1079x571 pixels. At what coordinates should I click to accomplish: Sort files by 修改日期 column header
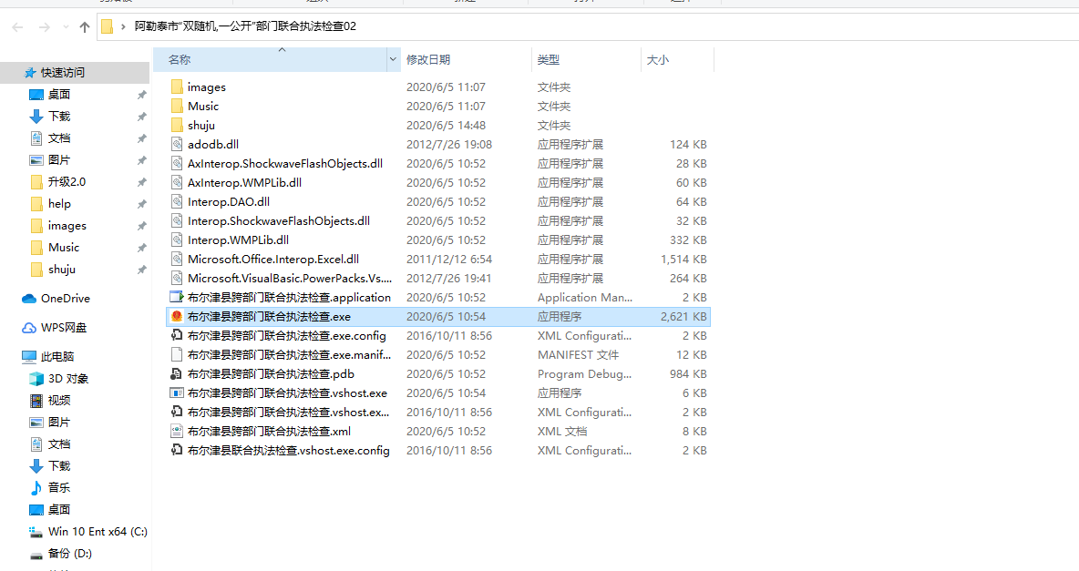coord(428,60)
